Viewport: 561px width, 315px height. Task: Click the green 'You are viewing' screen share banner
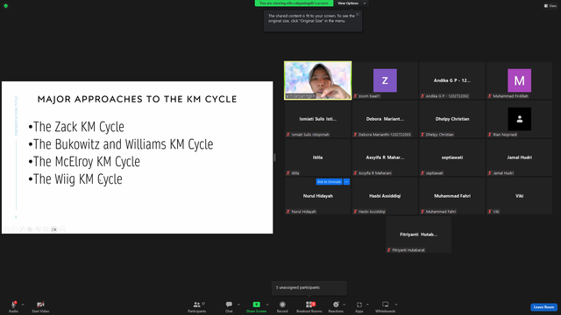click(294, 3)
